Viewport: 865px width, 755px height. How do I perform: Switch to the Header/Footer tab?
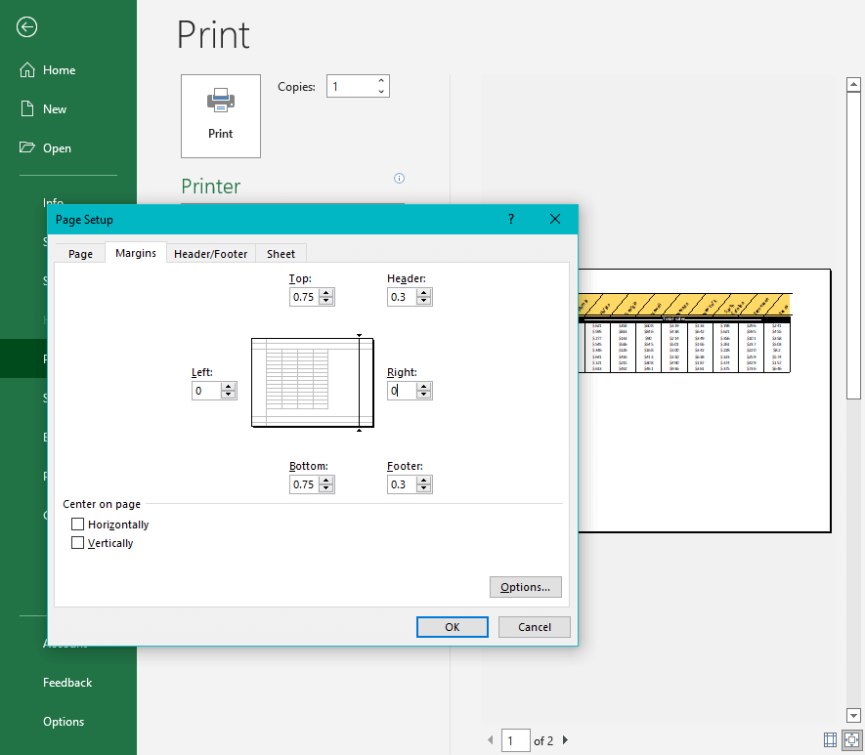[210, 253]
